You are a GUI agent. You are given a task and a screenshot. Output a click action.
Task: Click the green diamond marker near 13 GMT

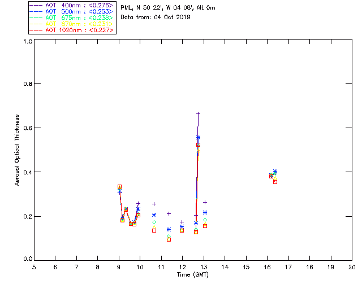point(205,220)
